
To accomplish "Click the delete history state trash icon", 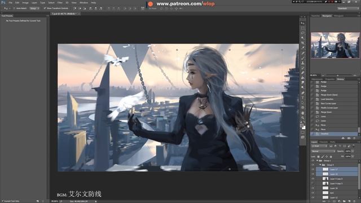I will (354, 138).
